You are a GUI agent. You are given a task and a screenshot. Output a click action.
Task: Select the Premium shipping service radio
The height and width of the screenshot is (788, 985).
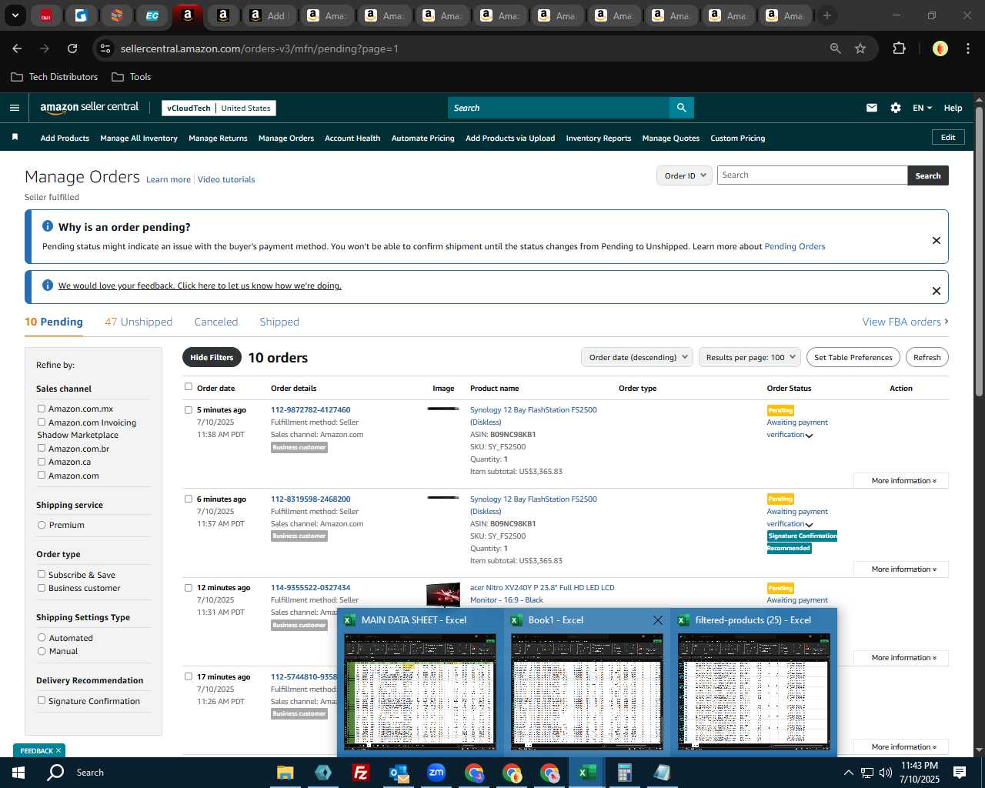tap(42, 525)
